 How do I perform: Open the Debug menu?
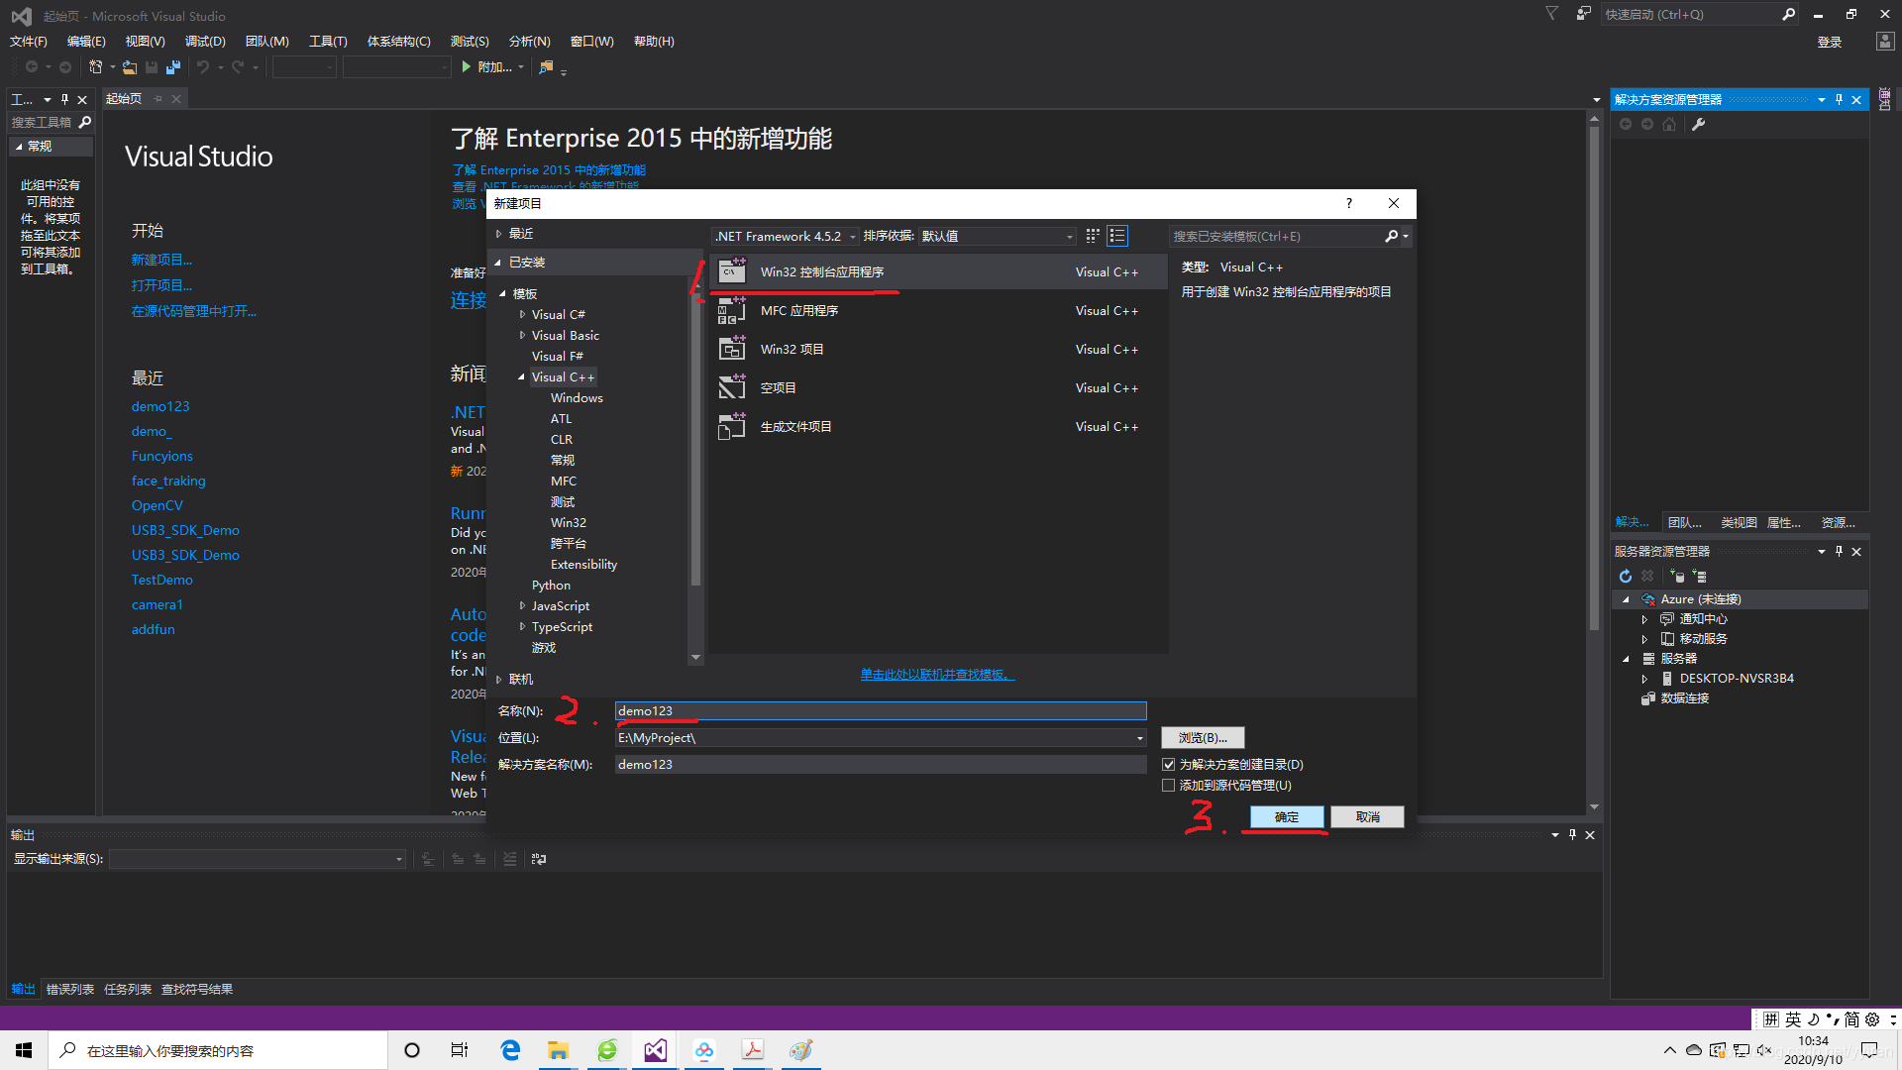pos(205,41)
